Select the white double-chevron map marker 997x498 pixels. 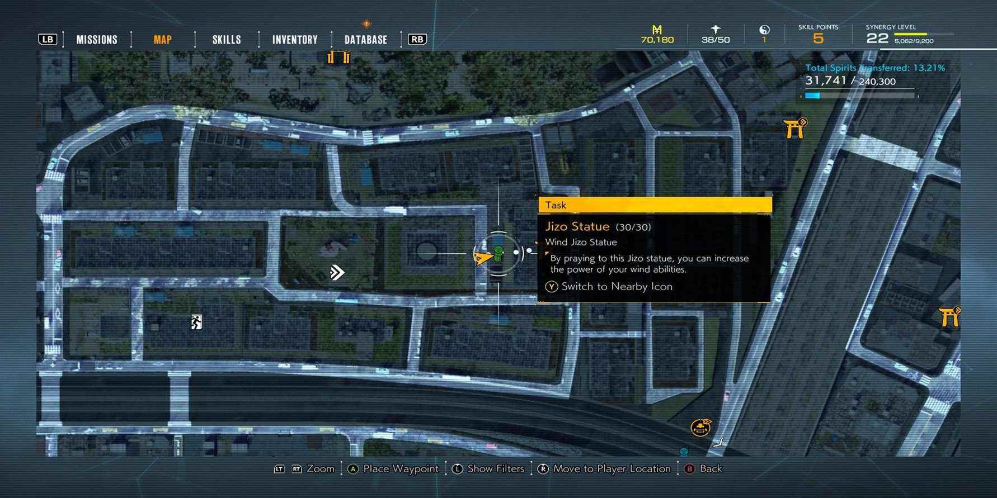[x=337, y=272]
